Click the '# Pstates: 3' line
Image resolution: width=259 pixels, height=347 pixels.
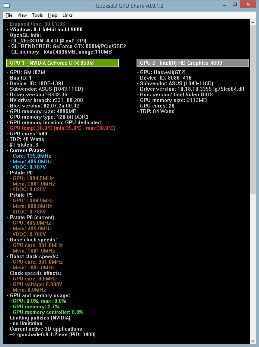click(x=22, y=145)
